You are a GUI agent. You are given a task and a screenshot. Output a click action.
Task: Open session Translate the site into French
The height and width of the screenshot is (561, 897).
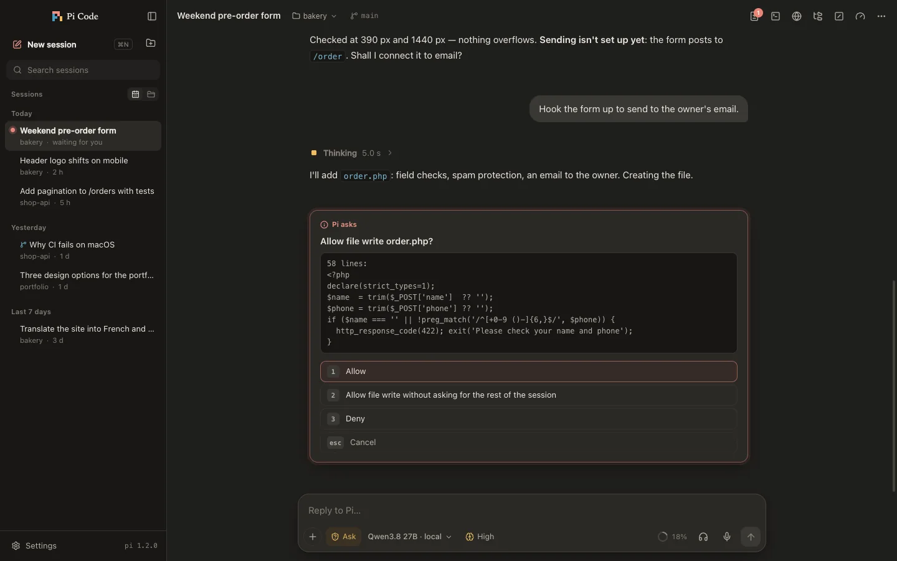click(83, 334)
